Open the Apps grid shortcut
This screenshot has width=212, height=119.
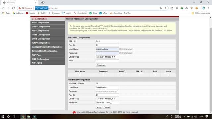(x=6, y=13)
